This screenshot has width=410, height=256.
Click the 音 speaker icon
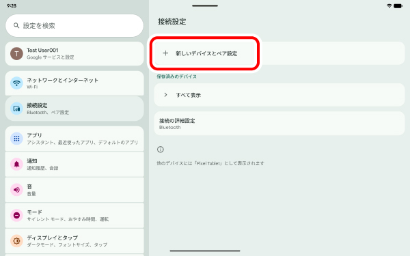(16, 190)
